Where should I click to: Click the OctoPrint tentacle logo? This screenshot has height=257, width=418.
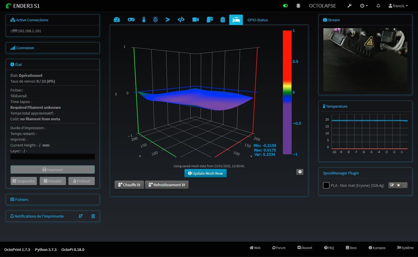click(x=9, y=6)
